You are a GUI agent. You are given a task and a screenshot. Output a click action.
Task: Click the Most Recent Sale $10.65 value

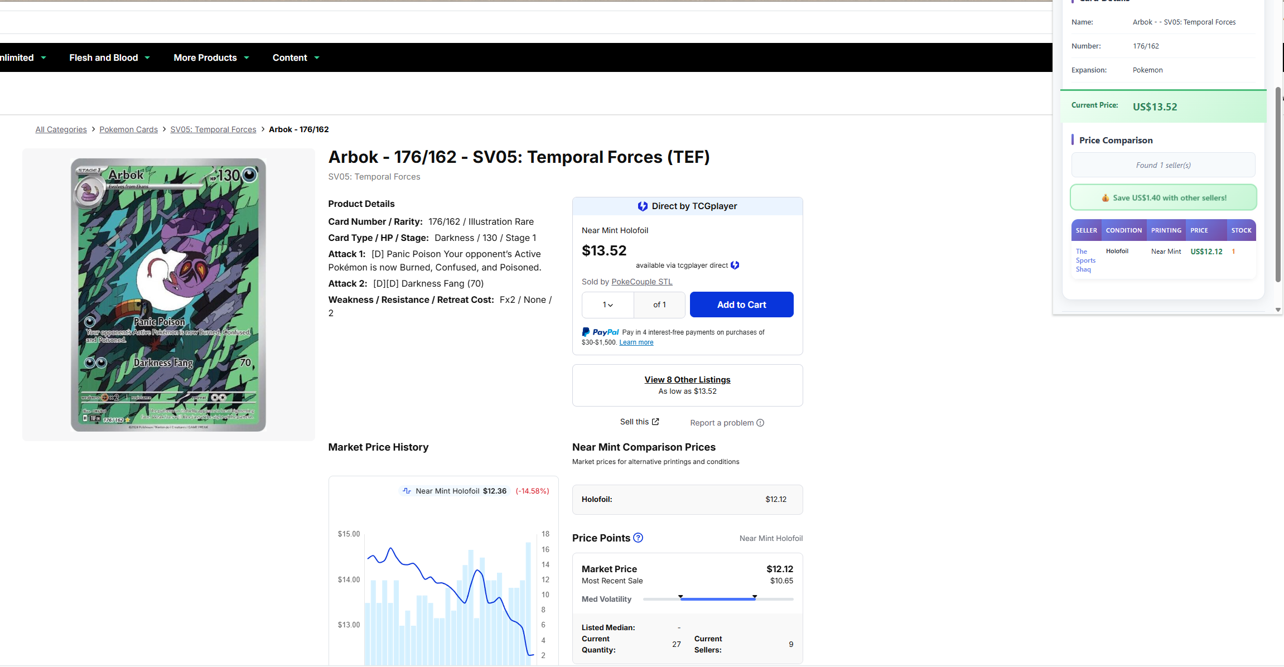point(781,581)
